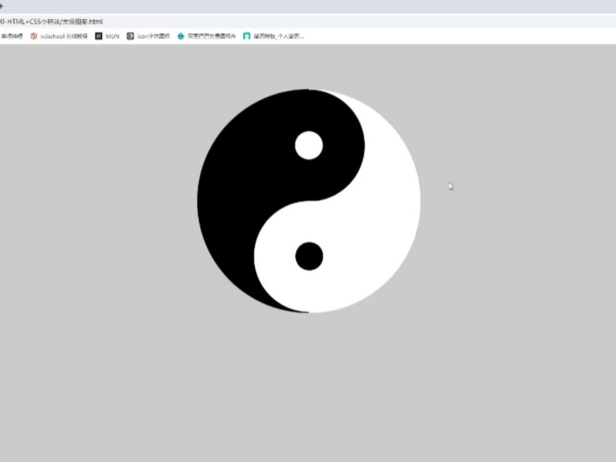The height and width of the screenshot is (462, 616).
Task: Open the first bookmark on the bar
Action: (11, 36)
